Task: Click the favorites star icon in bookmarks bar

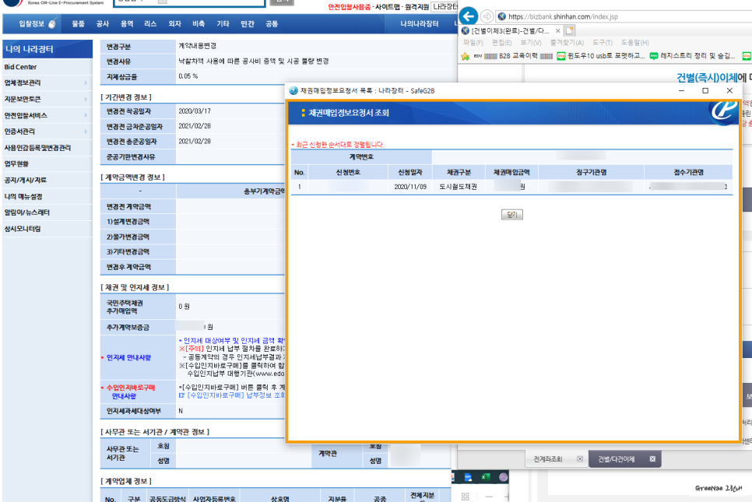Action: point(465,56)
